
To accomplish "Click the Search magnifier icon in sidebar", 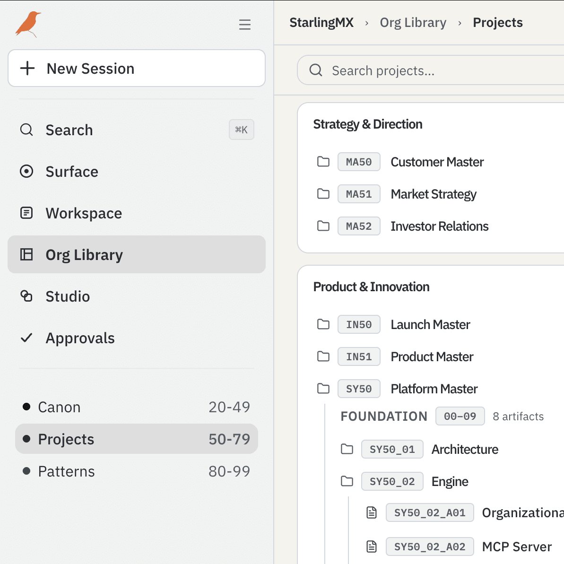I will 26,130.
